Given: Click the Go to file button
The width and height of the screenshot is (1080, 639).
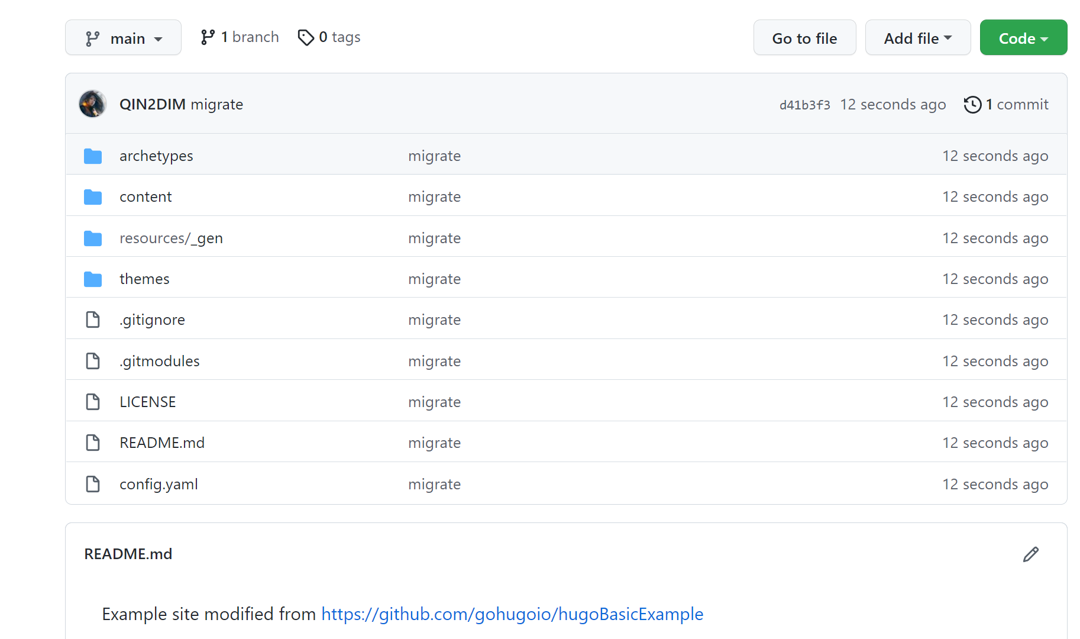Looking at the screenshot, I should [804, 37].
